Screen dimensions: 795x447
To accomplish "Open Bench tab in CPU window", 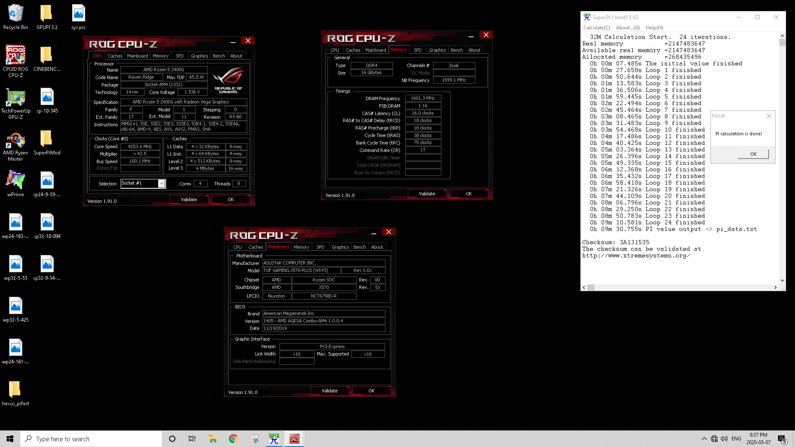I will coord(219,55).
